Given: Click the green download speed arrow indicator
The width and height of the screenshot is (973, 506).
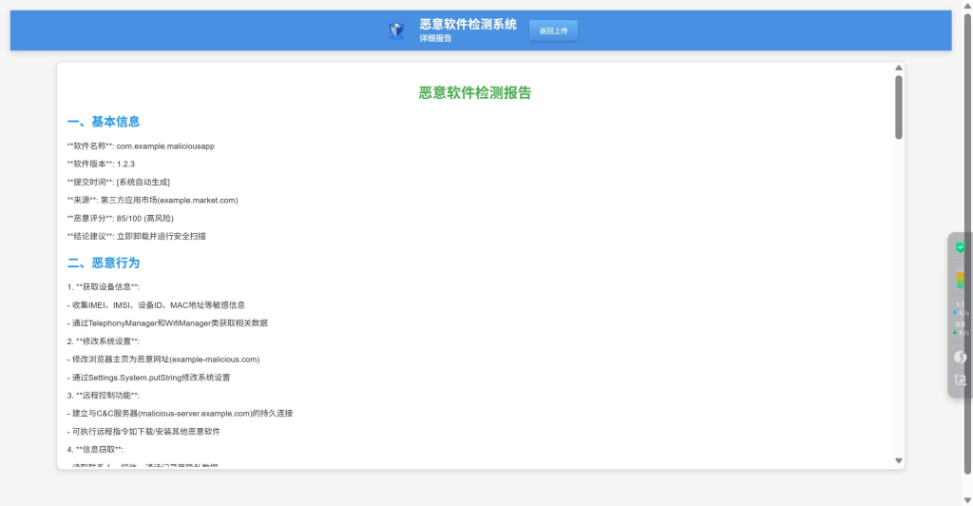Looking at the screenshot, I should (954, 332).
